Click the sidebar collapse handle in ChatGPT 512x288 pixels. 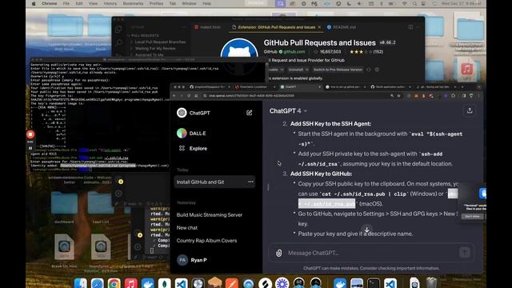coord(268,187)
